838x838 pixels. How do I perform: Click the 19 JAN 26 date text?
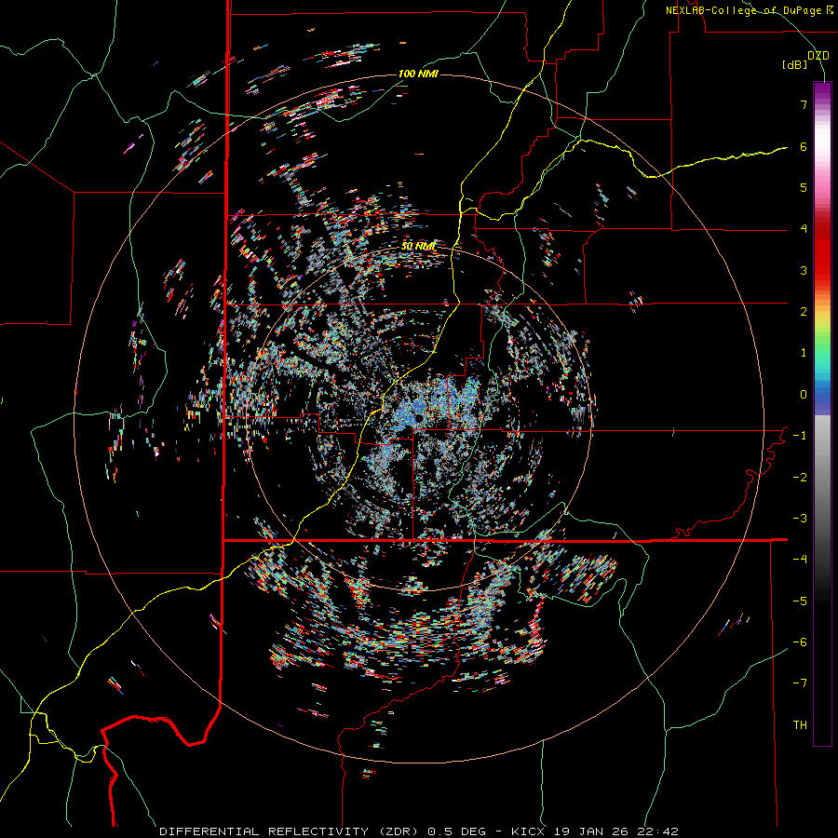pos(590,831)
